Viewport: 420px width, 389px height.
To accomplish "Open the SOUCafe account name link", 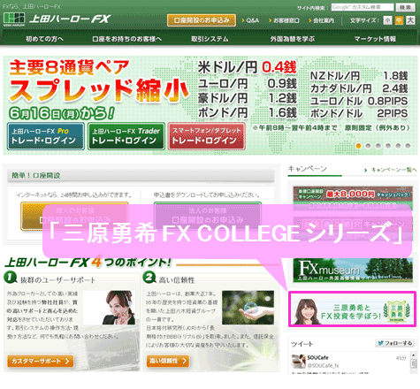I will click(317, 358).
